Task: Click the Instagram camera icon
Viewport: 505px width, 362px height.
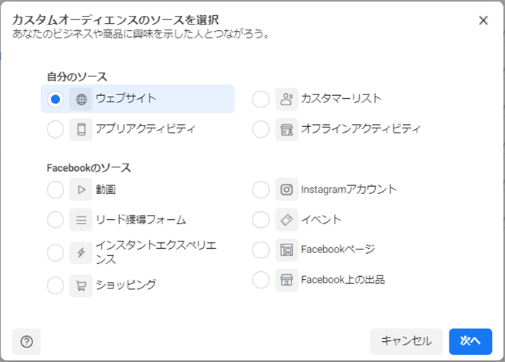Action: click(x=286, y=190)
